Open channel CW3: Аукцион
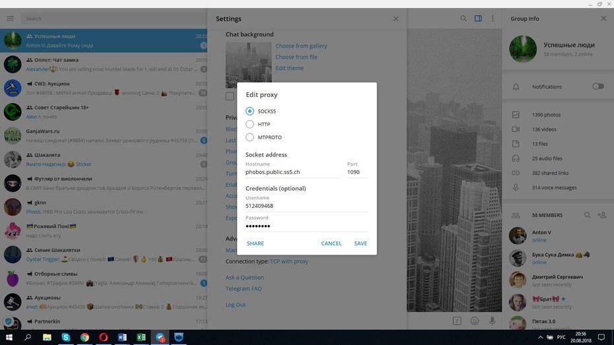Screen dimensions: 614x345 [104, 88]
